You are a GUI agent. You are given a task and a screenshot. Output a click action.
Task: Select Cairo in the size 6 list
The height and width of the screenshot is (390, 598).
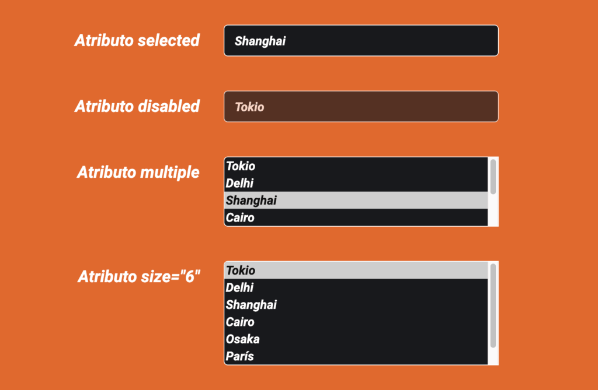[x=356, y=322]
